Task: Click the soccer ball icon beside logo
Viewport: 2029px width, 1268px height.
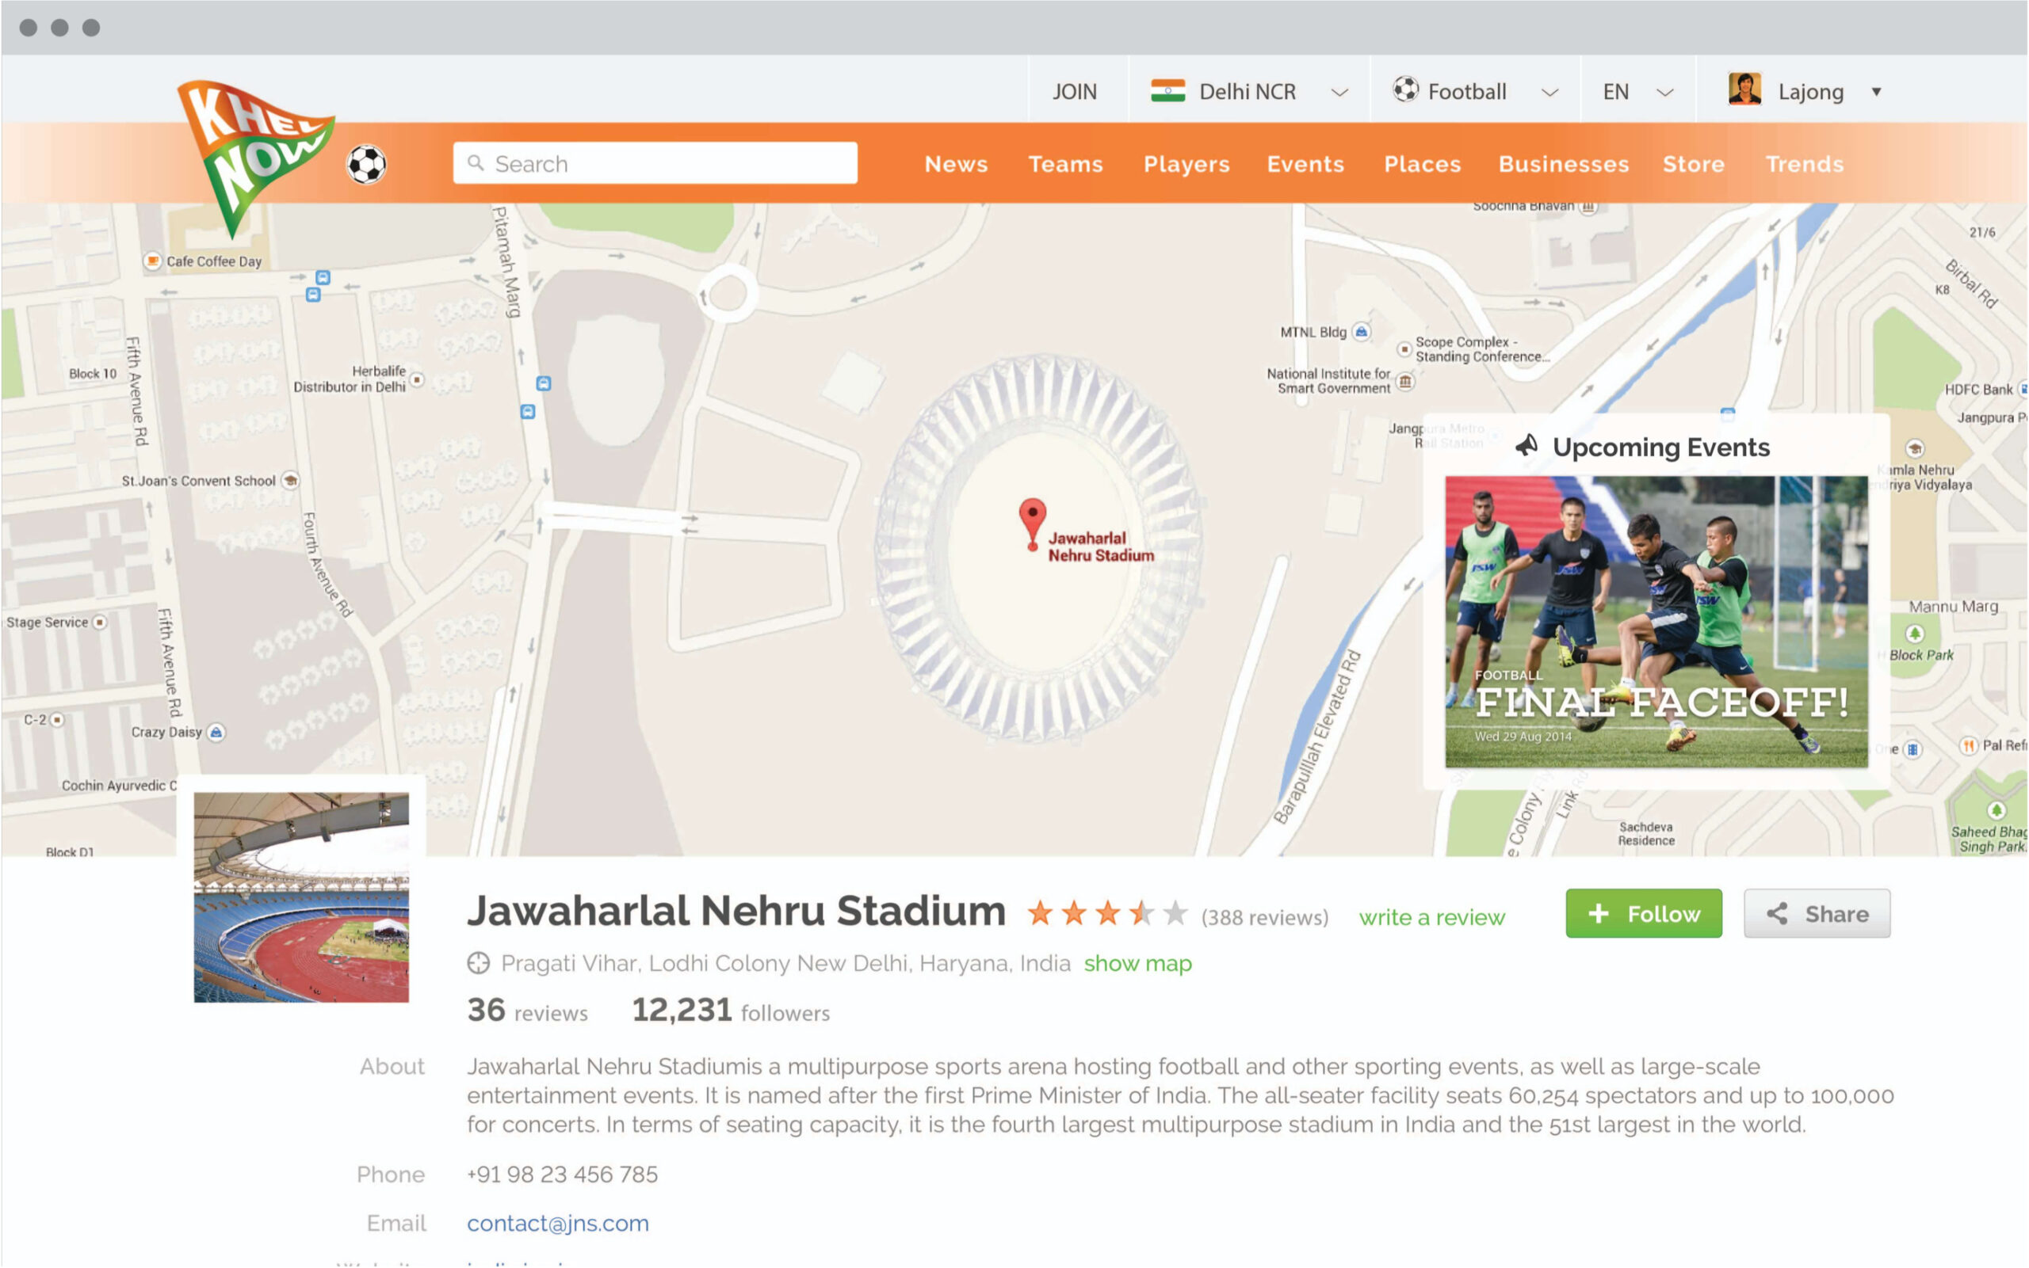Action: pyautogui.click(x=367, y=163)
